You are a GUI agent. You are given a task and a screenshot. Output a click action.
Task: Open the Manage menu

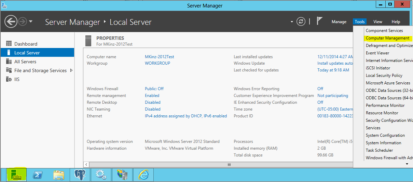[339, 22]
